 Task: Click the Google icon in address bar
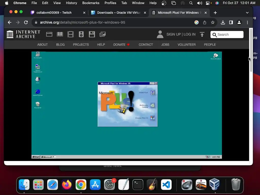(197, 22)
